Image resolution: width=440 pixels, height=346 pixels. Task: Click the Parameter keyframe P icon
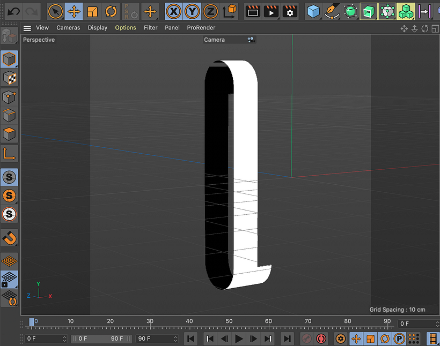click(x=399, y=339)
